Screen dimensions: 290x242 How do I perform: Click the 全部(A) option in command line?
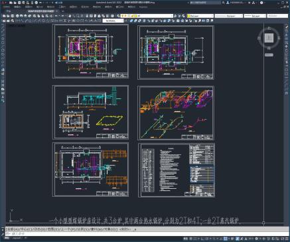(x=13, y=229)
